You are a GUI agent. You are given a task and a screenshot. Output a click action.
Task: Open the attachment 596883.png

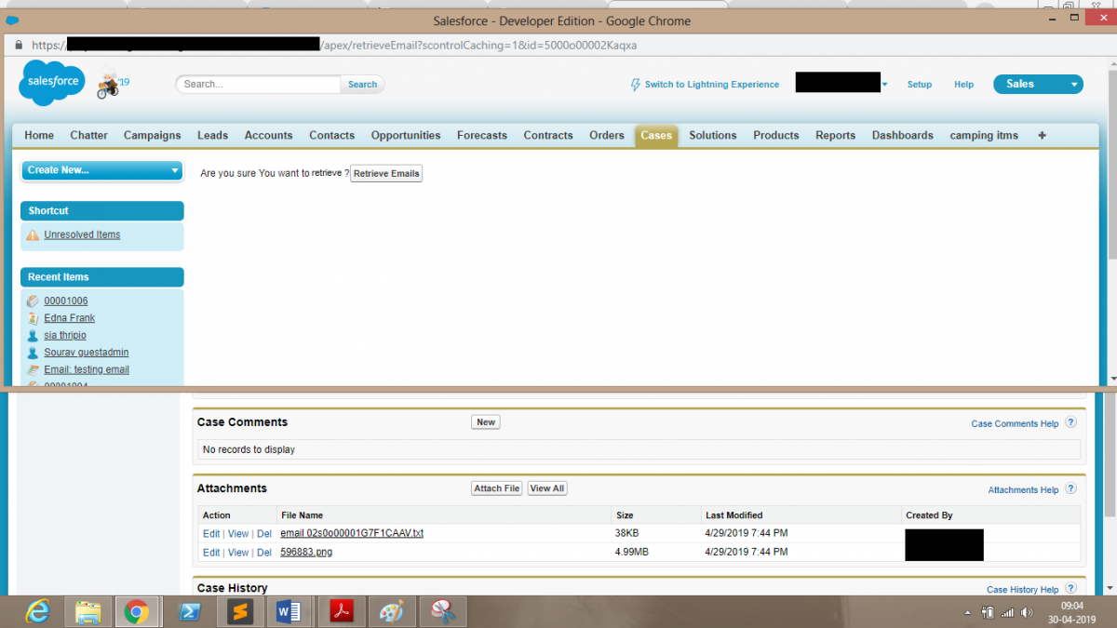[305, 552]
